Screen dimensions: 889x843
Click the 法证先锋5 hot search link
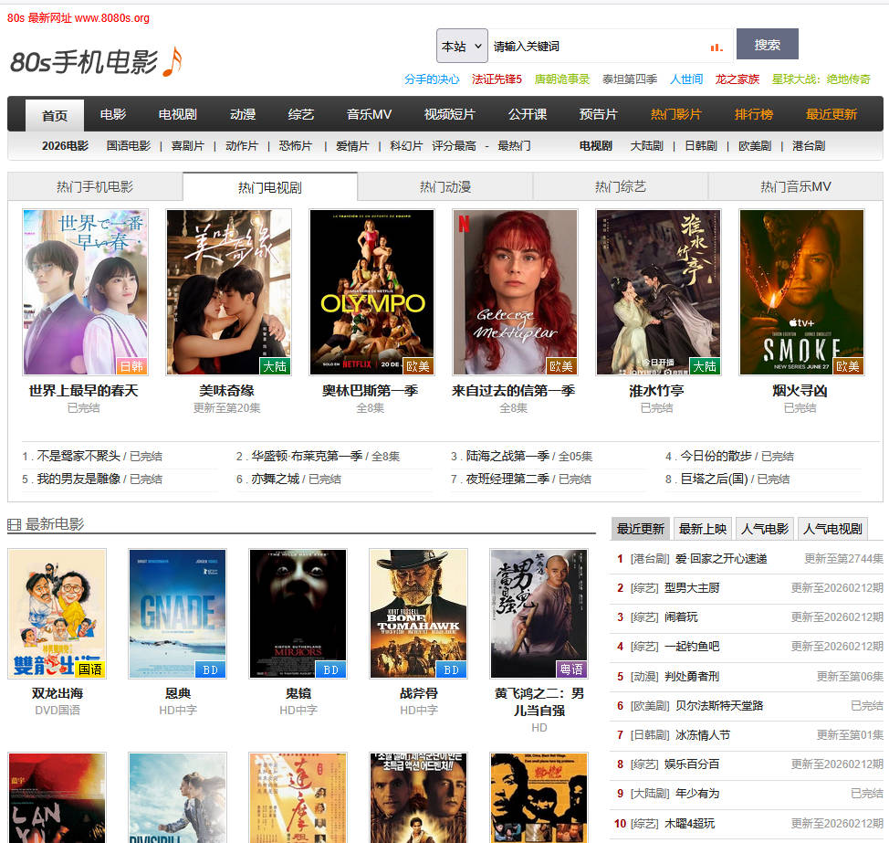coord(497,79)
